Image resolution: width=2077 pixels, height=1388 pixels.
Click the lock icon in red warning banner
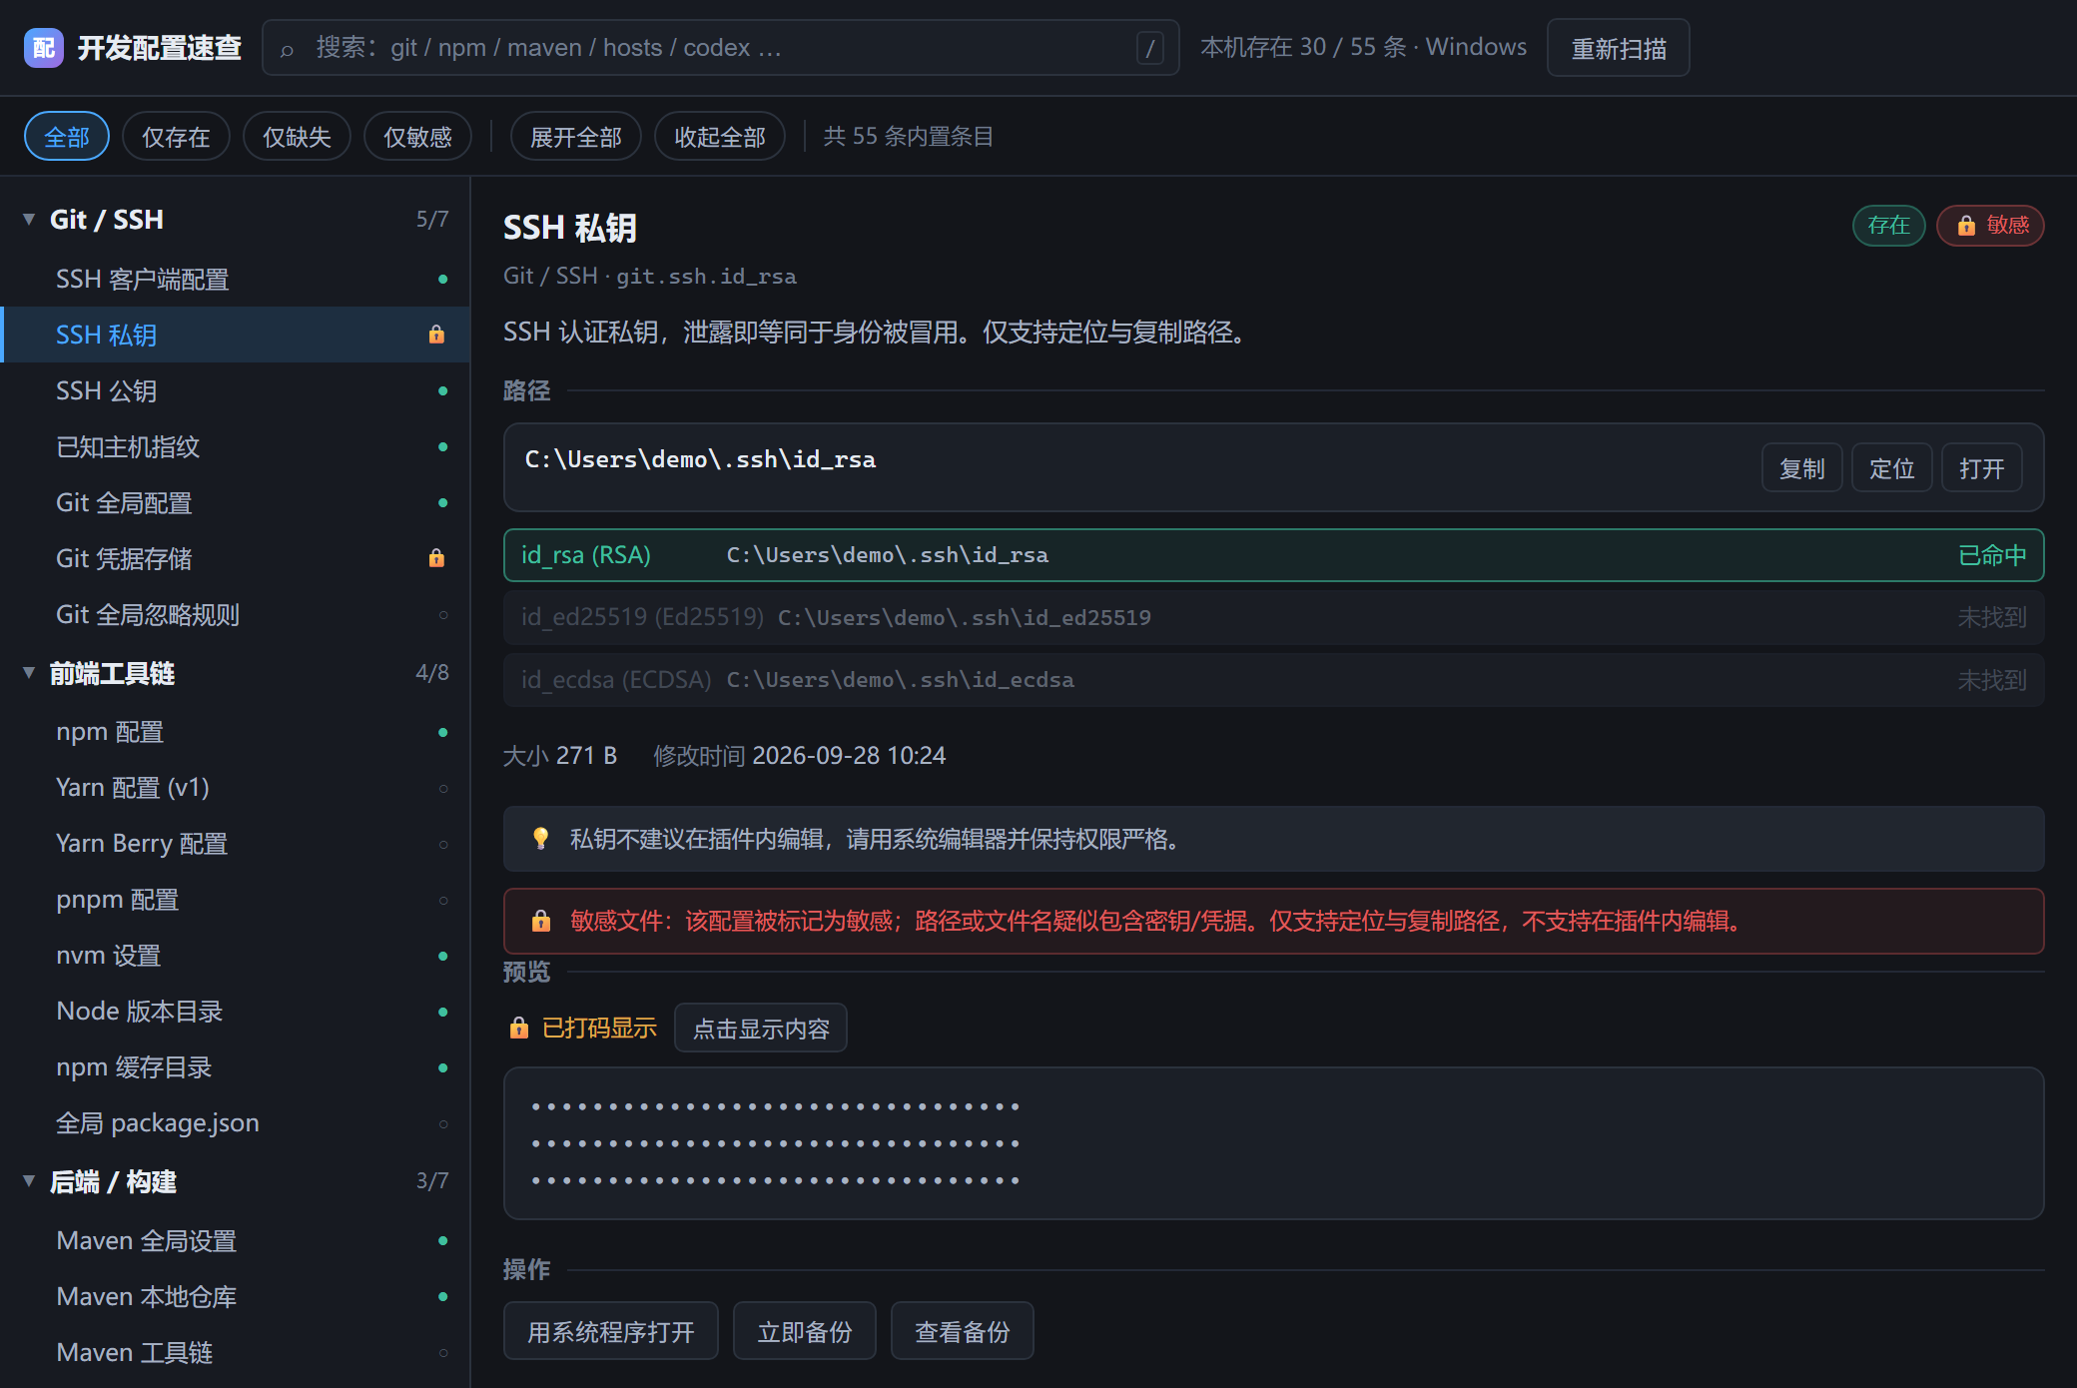tap(541, 921)
